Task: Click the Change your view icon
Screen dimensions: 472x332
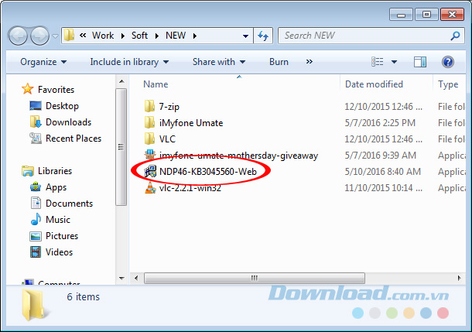Action: click(378, 62)
